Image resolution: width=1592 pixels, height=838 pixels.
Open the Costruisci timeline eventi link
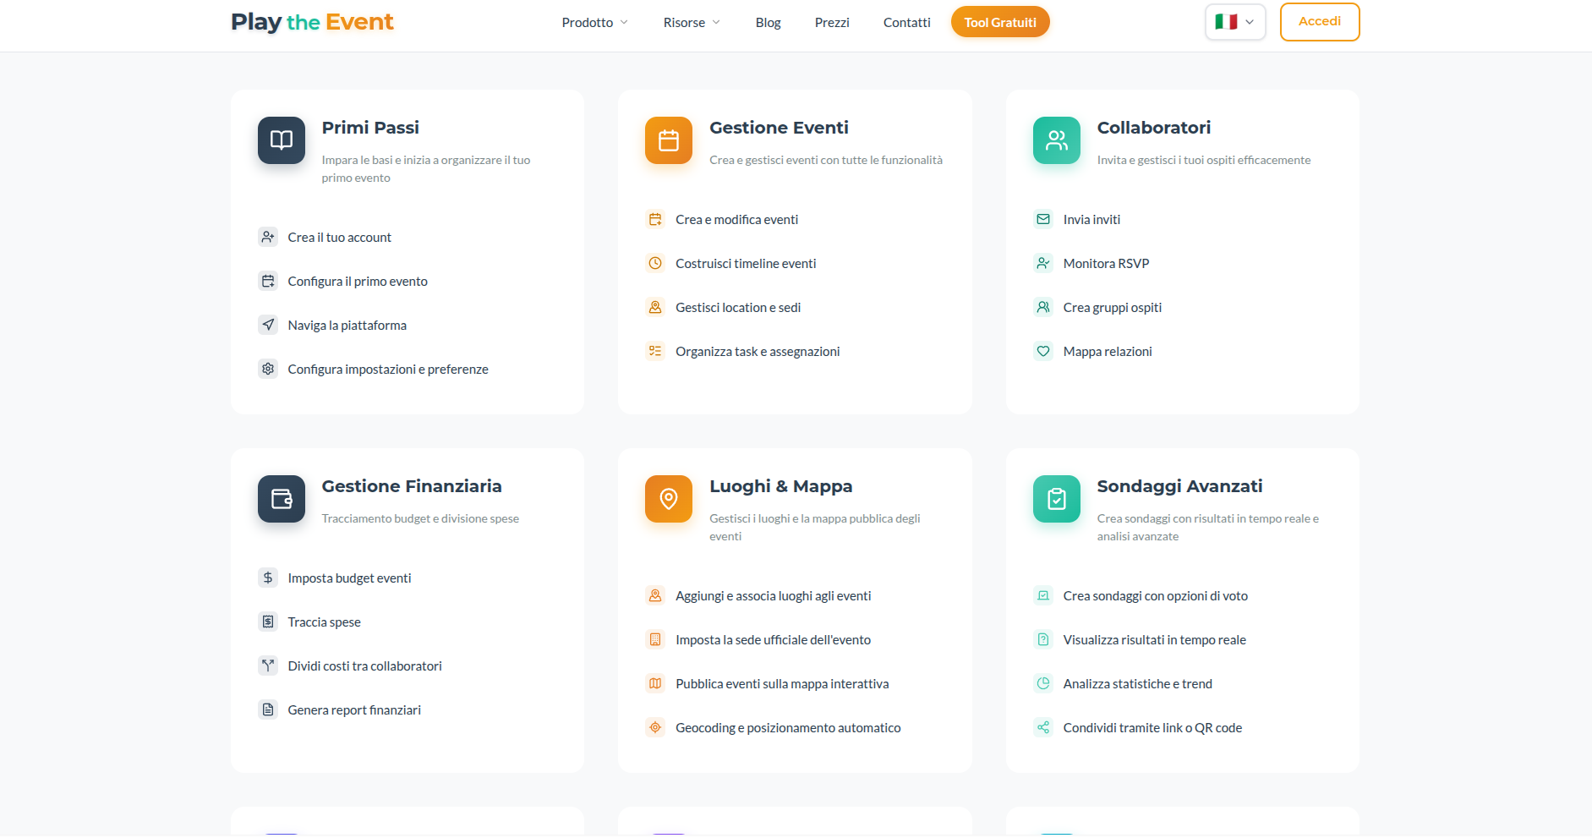(746, 264)
